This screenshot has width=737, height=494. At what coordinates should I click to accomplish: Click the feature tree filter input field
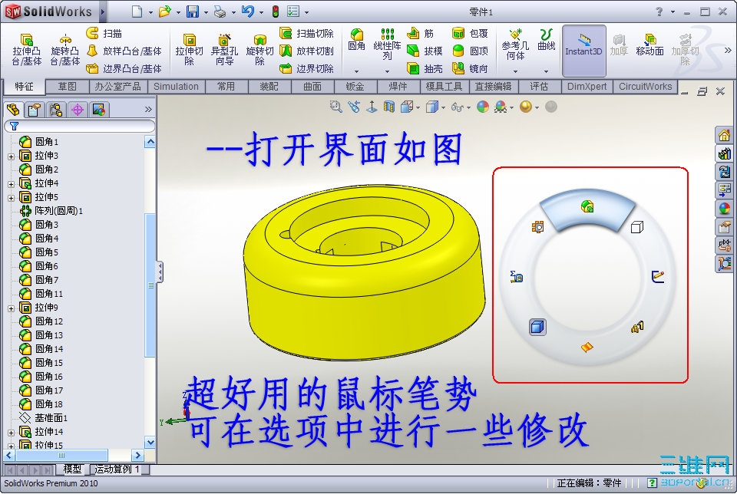(x=79, y=126)
